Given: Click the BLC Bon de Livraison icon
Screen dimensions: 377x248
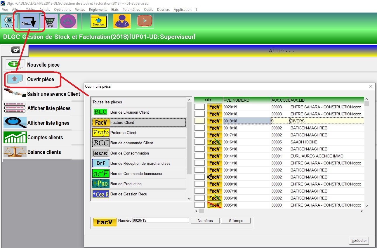Looking at the screenshot, I should pyautogui.click(x=101, y=112).
